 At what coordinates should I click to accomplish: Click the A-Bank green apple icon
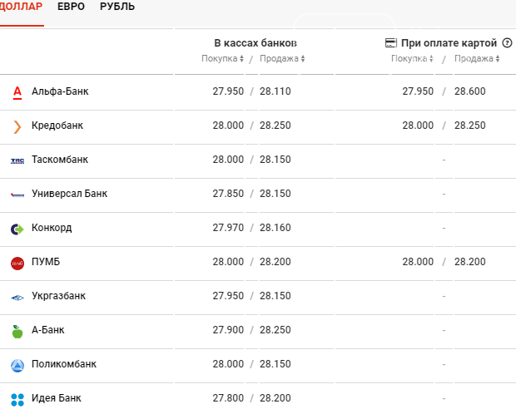click(17, 332)
